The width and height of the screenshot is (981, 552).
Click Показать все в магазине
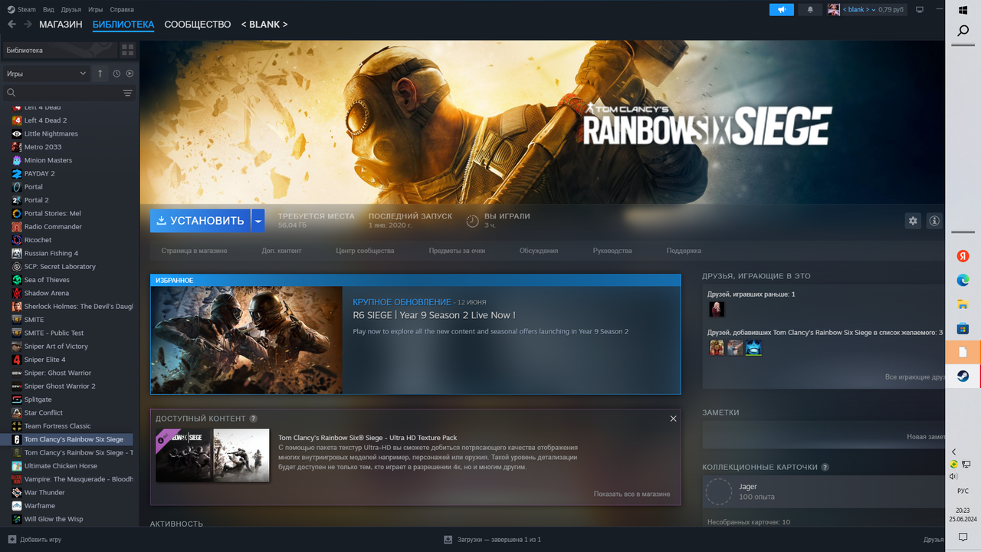tap(632, 494)
